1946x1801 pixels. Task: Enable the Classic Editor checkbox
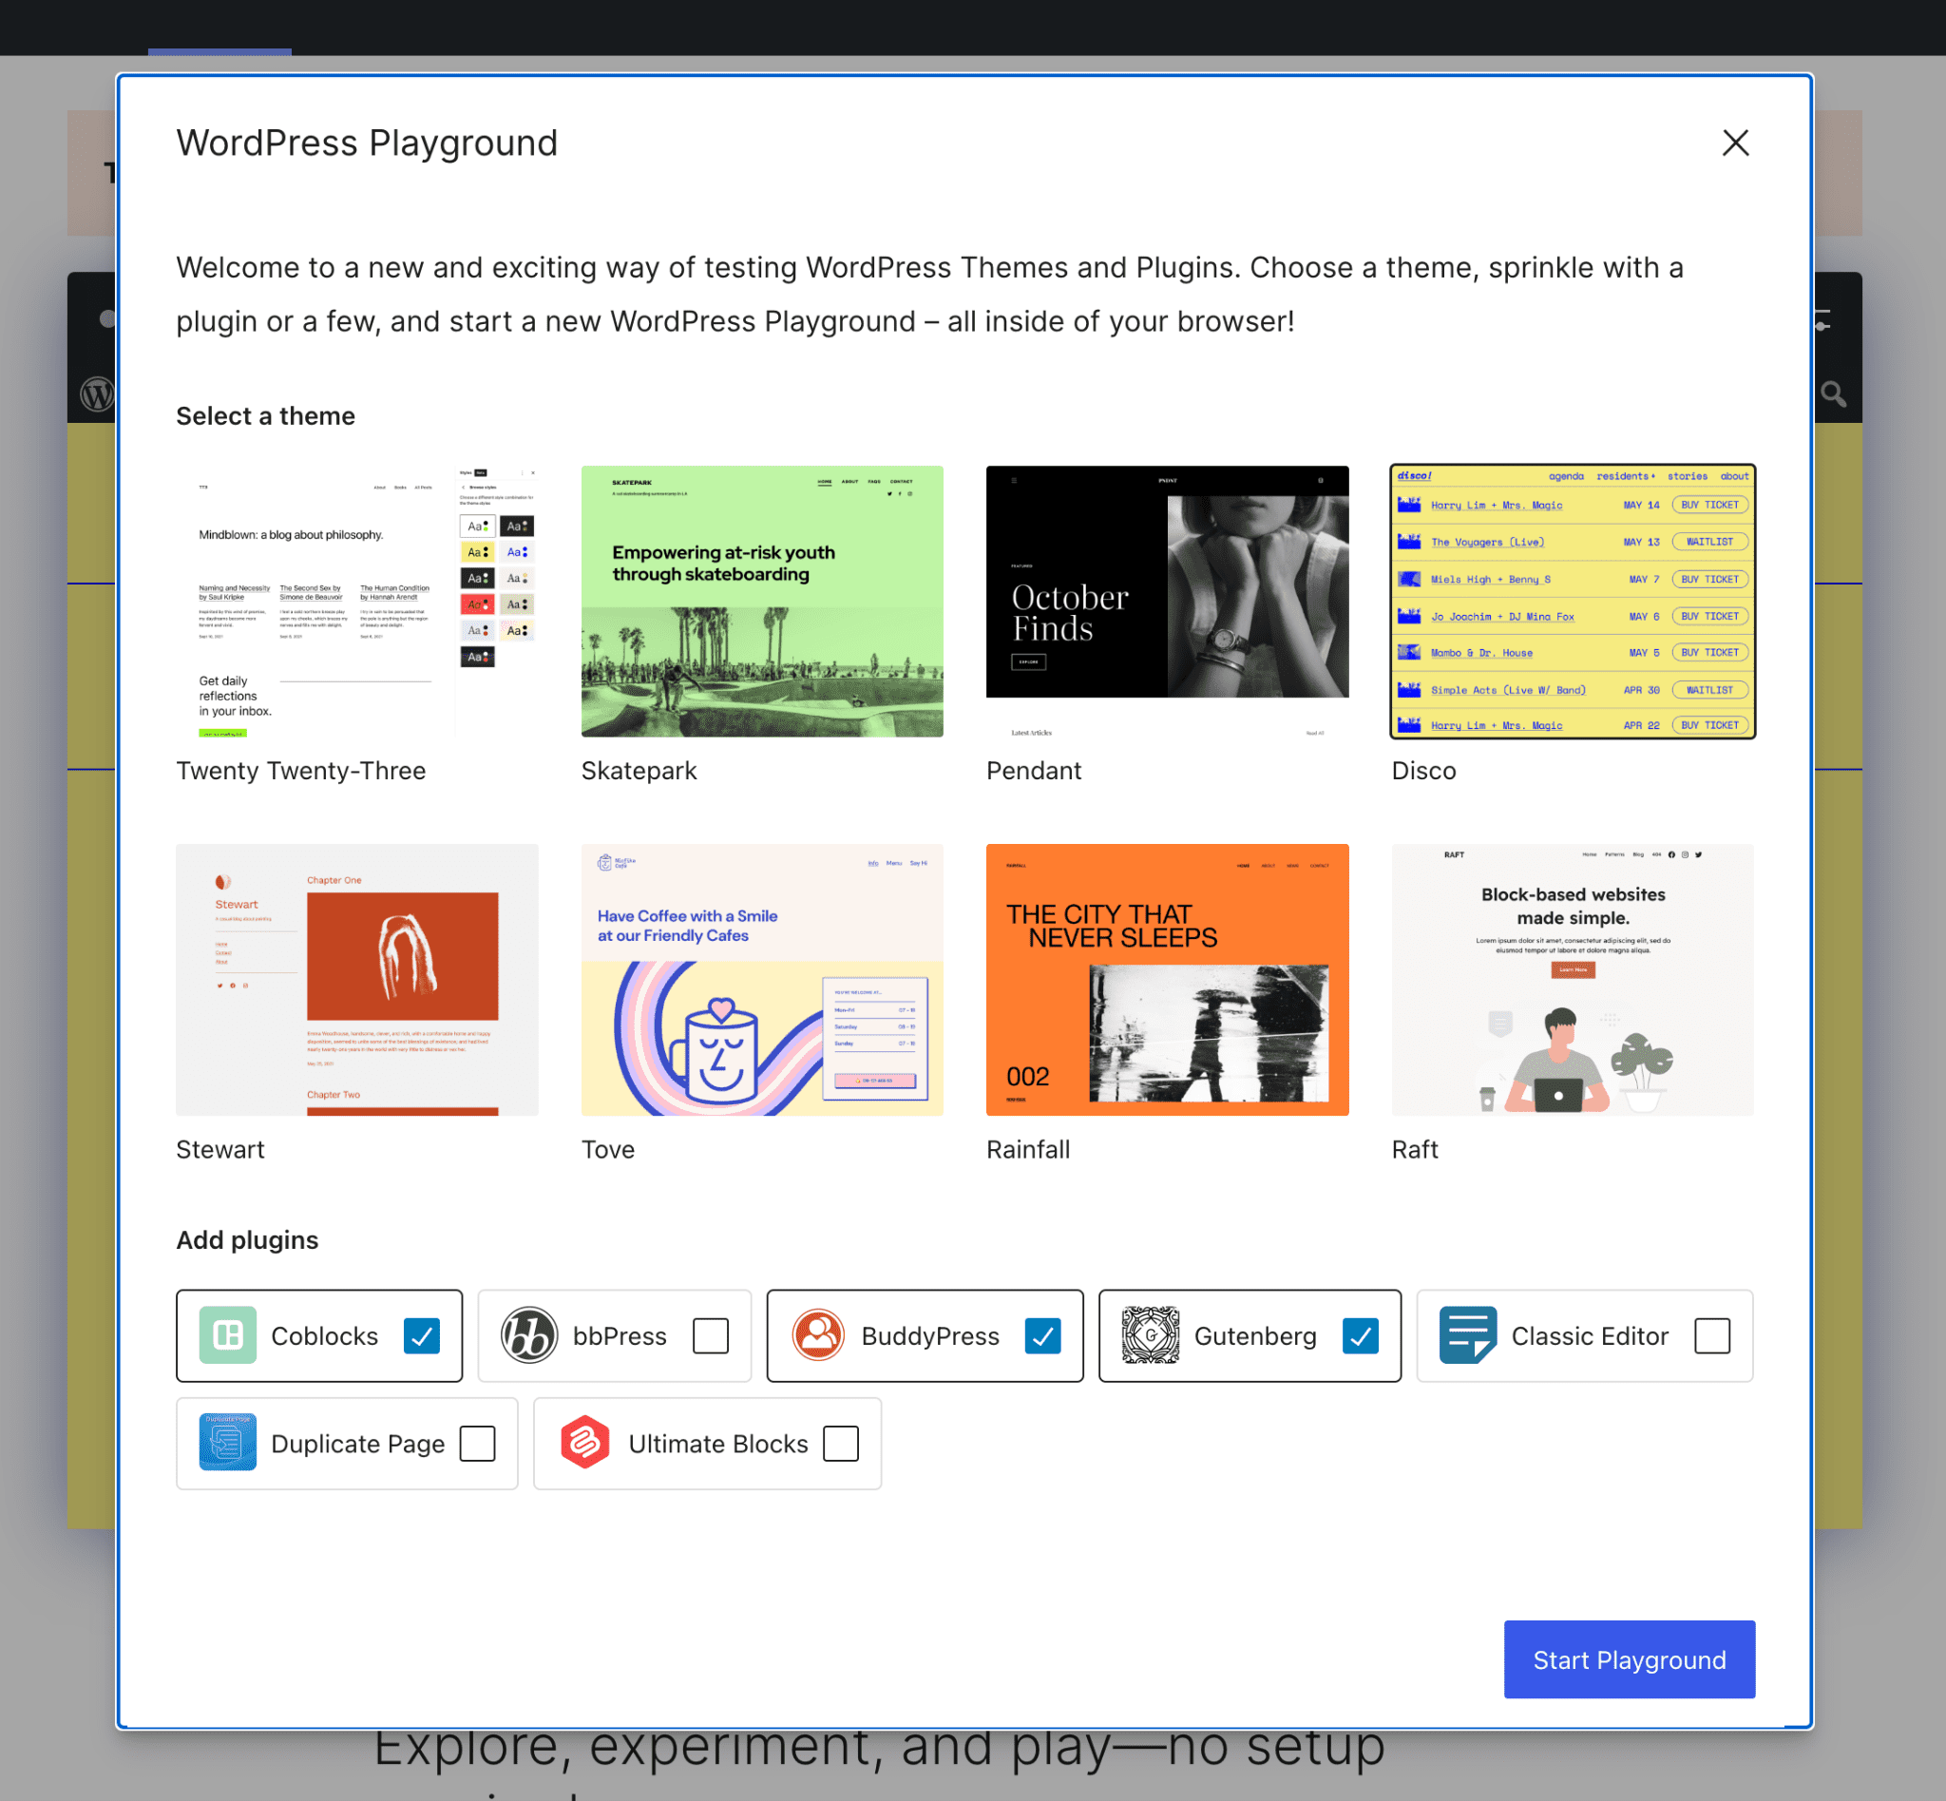coord(1712,1334)
